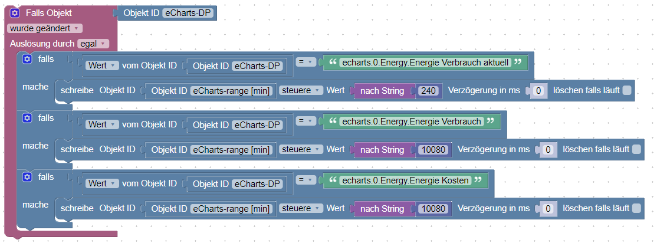Edit the string 'echarts.0.Energy.Energie Verbrauch aktuell'

(x=425, y=63)
